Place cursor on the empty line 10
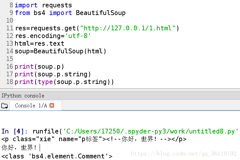Screen dimensions: 240x160 tap(122, 20)
